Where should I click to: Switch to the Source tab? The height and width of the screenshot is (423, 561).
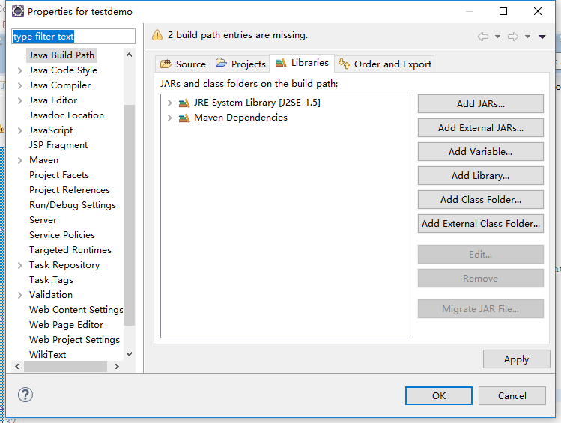tap(183, 64)
